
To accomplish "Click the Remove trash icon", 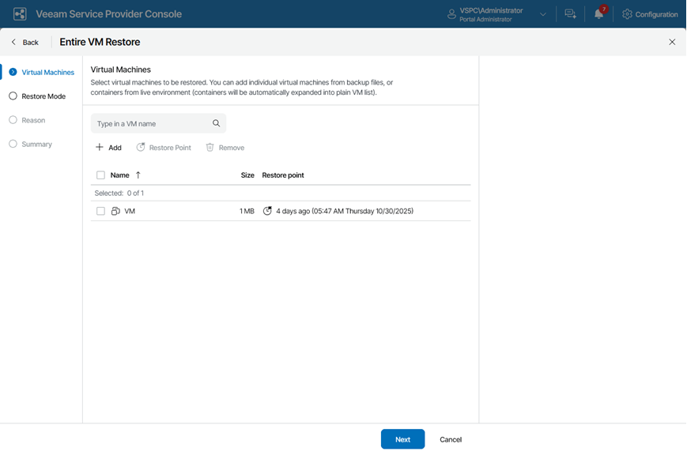I will tap(210, 148).
